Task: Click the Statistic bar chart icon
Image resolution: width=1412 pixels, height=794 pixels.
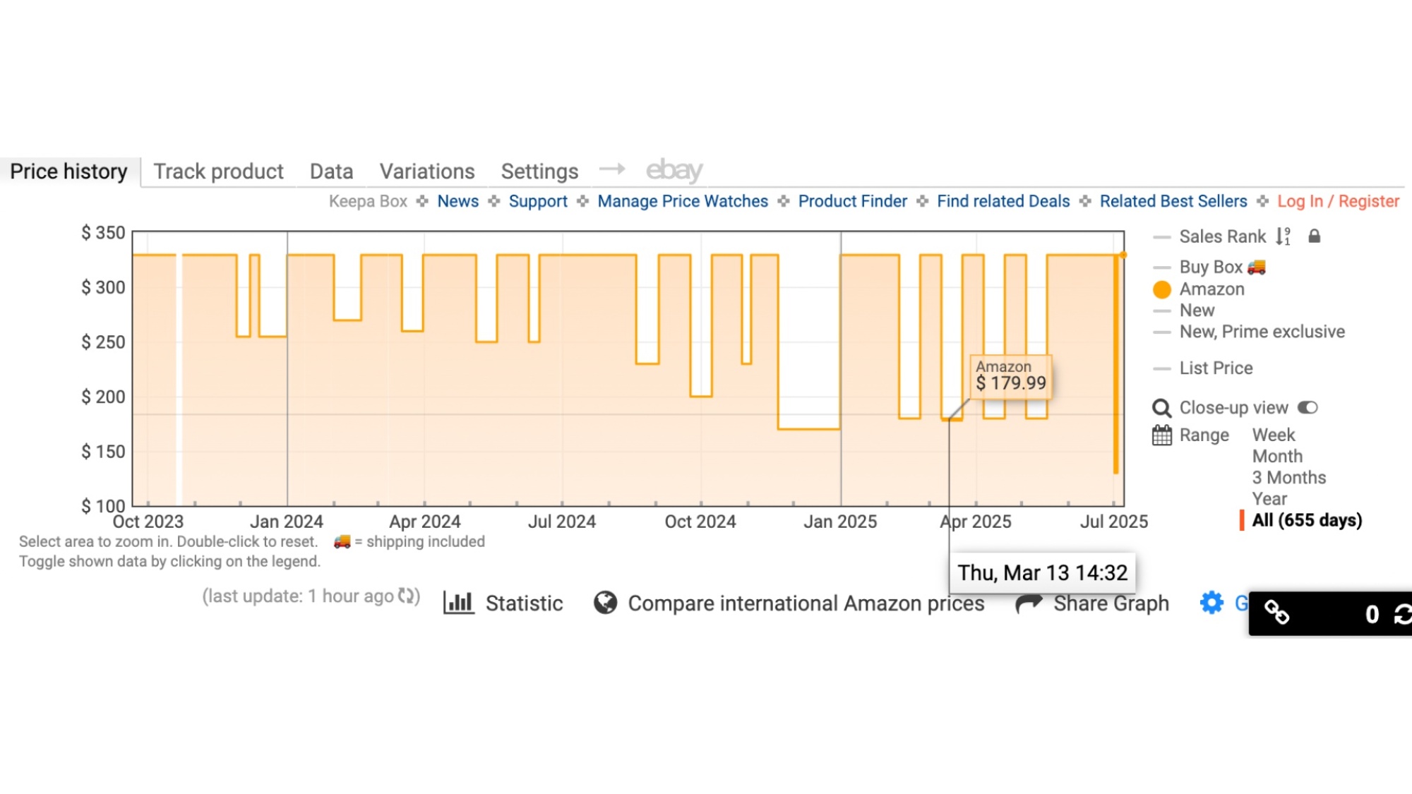Action: click(x=458, y=603)
